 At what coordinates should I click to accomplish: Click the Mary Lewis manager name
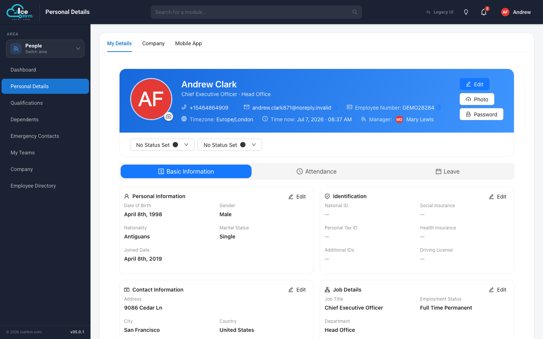[420, 119]
